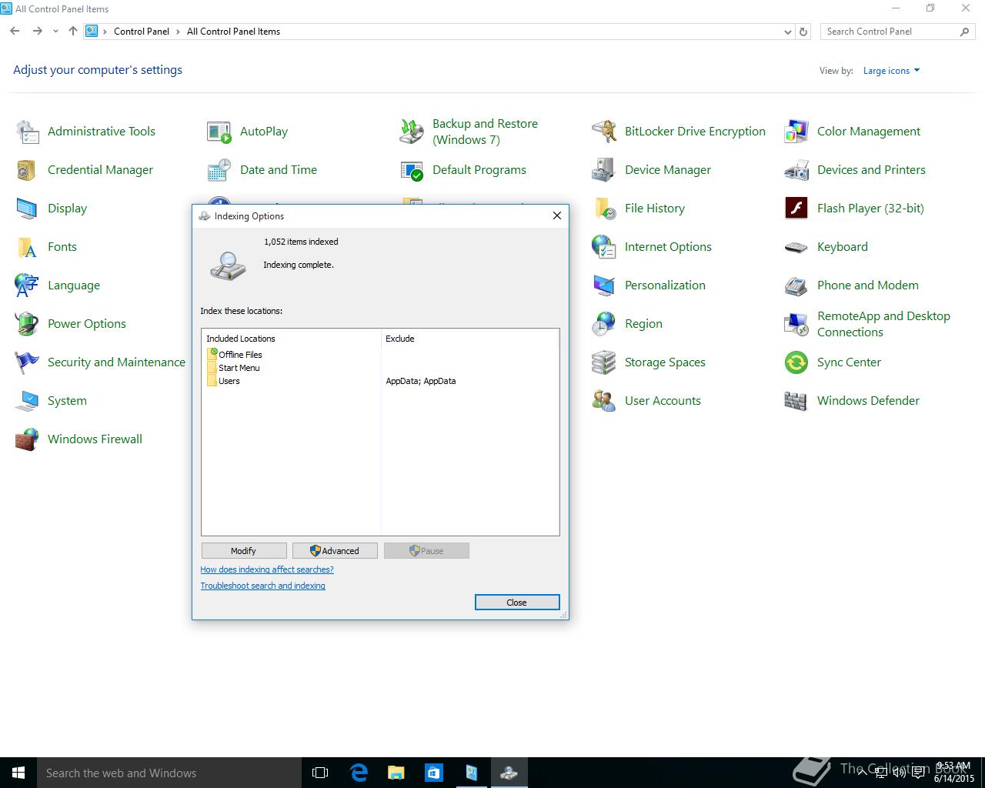Open Windows Defender icon
The width and height of the screenshot is (985, 788).
(x=796, y=401)
